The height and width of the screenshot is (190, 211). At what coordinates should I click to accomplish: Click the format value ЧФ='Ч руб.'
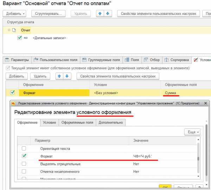coord(143,156)
